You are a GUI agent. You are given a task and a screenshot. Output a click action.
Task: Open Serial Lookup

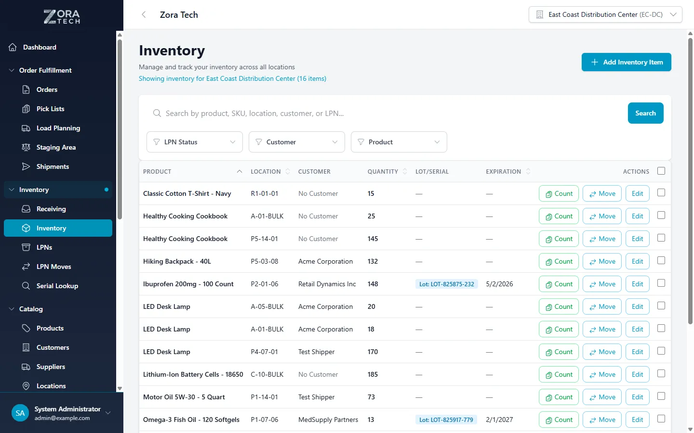pos(57,286)
